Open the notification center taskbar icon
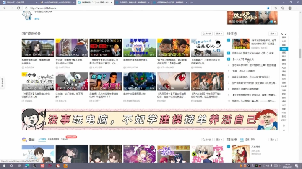 coord(296,166)
